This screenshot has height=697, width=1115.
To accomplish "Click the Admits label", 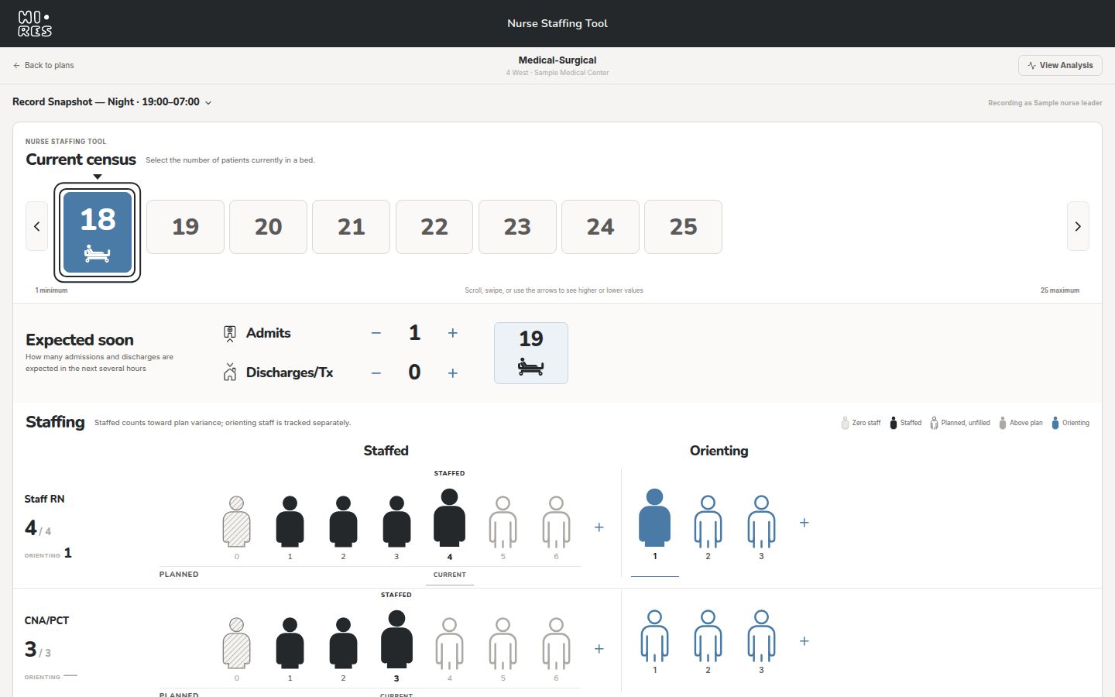I will (x=268, y=333).
